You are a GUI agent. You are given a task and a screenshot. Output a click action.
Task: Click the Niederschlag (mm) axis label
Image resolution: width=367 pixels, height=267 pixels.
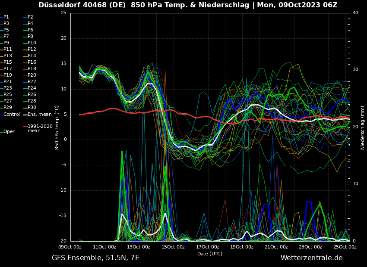(x=363, y=127)
